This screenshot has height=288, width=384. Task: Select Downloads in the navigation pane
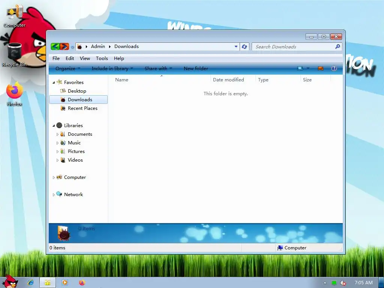pyautogui.click(x=78, y=99)
